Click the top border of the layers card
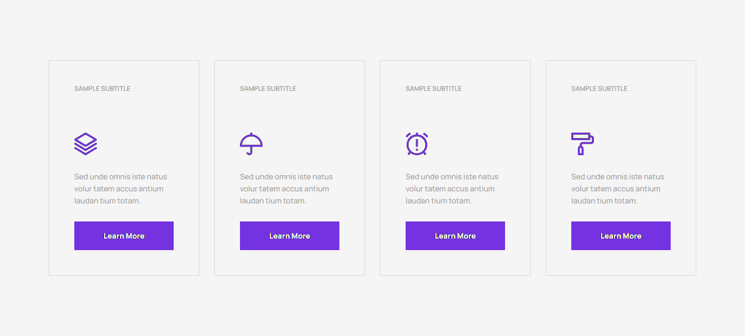Screen dimensions: 745x336 coord(124,61)
